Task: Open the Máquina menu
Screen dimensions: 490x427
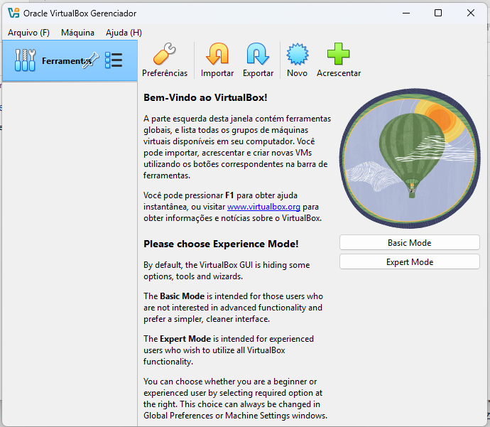Action: (77, 33)
